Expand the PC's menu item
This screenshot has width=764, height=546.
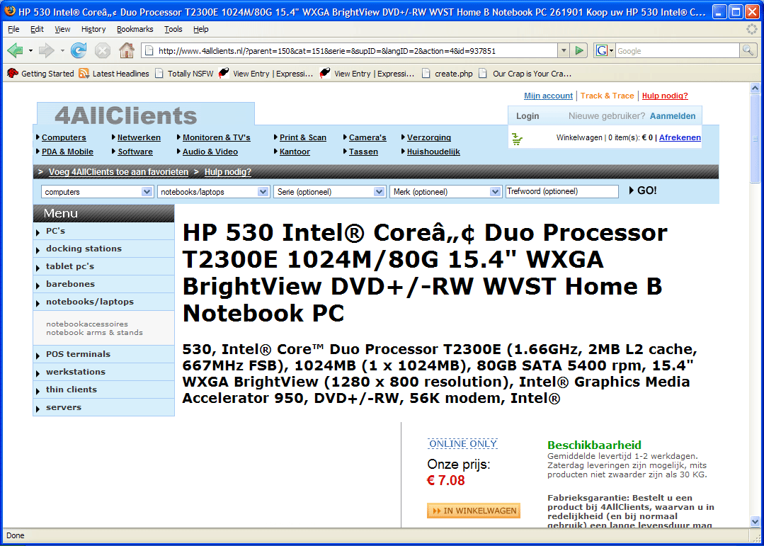(x=103, y=231)
